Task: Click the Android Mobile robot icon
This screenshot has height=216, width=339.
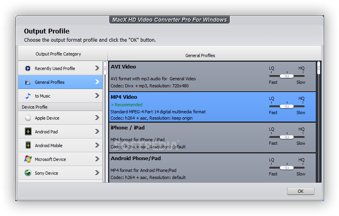Action: 28,146
